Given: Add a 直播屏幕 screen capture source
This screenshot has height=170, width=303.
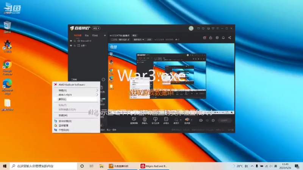Looking at the screenshot, I should [x=134, y=121].
